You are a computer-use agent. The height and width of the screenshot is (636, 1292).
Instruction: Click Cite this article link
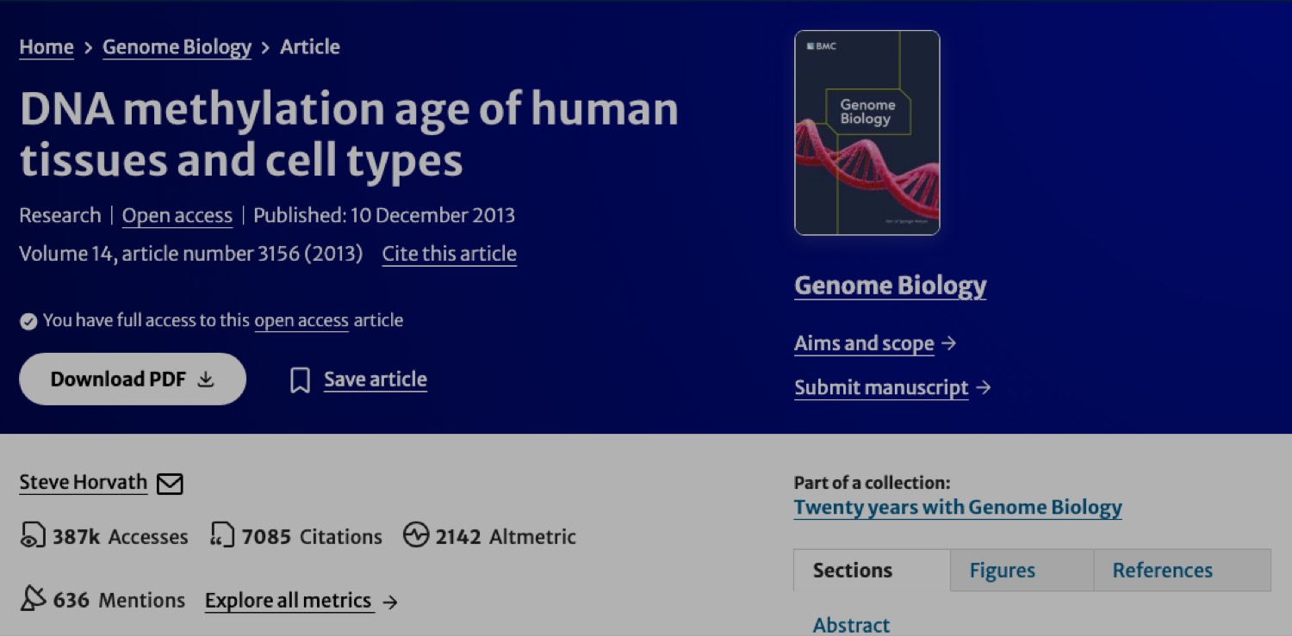coord(450,254)
